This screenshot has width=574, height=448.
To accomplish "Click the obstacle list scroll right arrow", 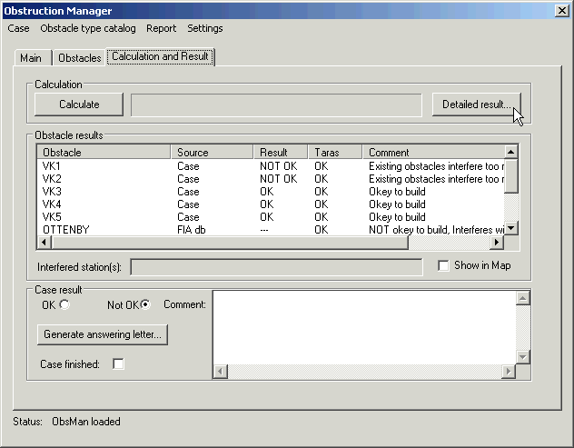I will point(497,242).
